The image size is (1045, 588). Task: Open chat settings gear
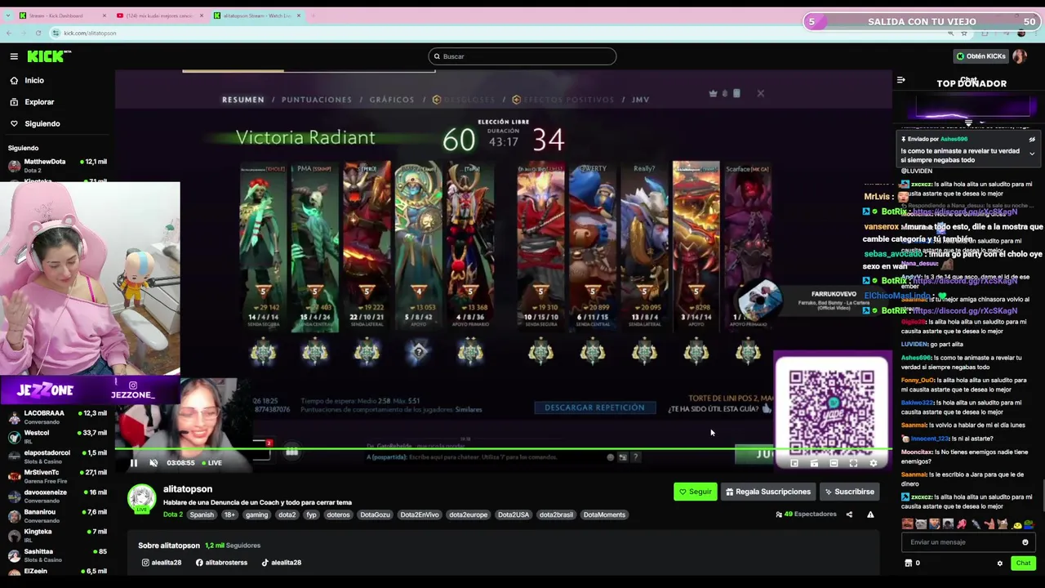[999, 563]
